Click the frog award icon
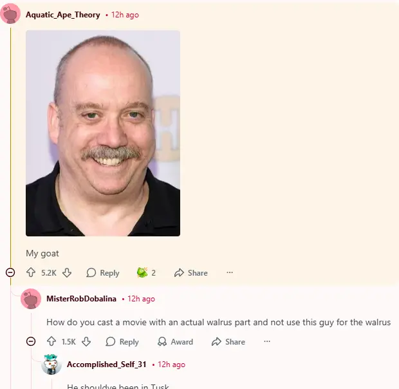The height and width of the screenshot is (389, 399). point(142,272)
